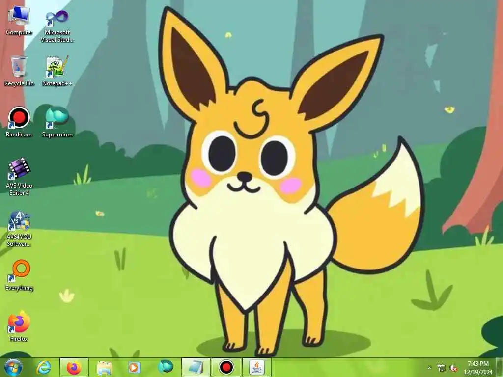Open Firefox from the taskbar

(74, 367)
